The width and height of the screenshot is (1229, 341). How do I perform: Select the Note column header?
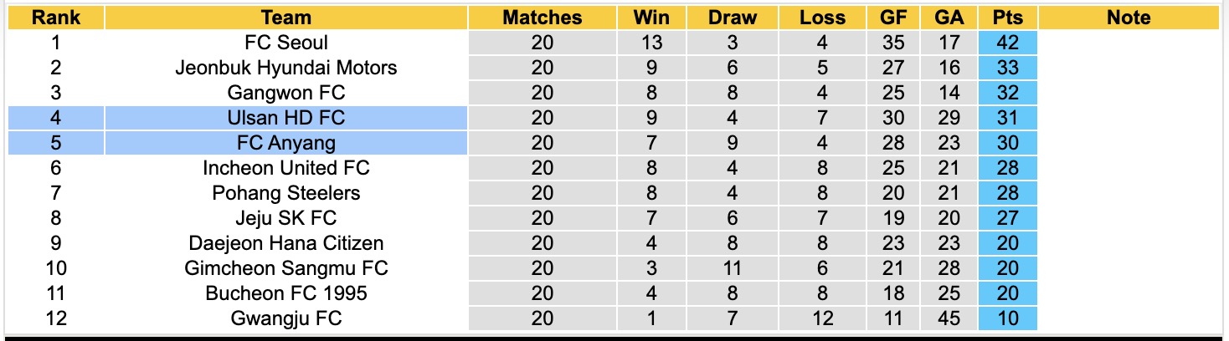[1129, 18]
